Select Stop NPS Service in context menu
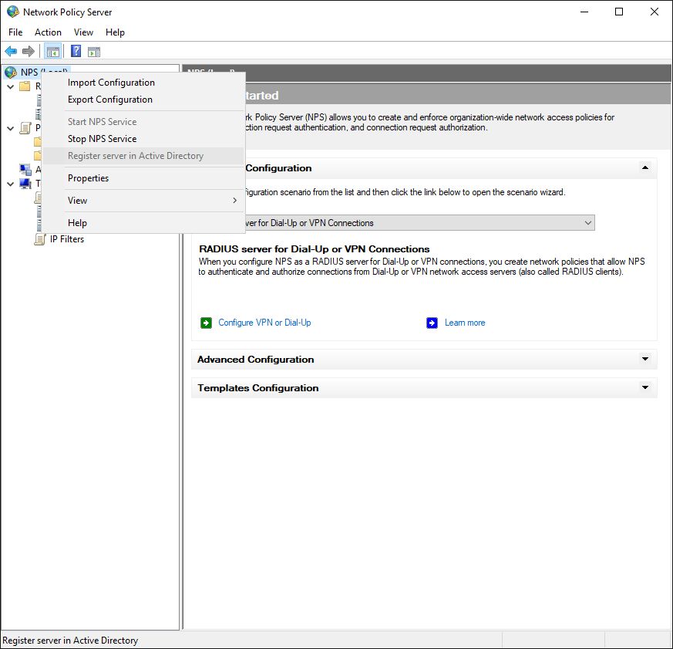 coord(143,139)
